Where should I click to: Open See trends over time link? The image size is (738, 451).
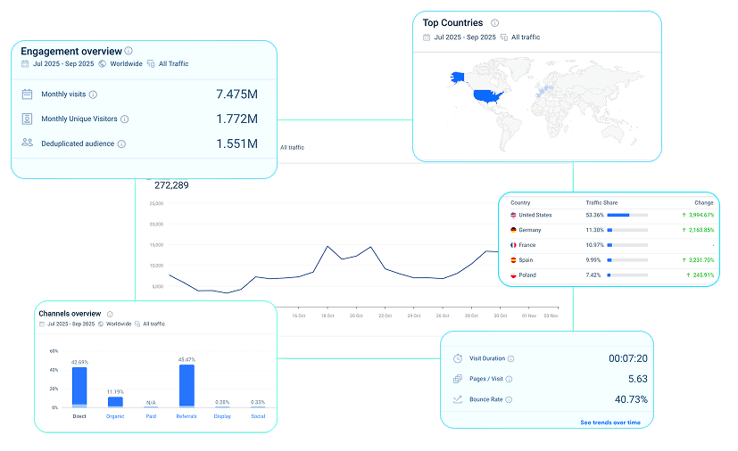[x=610, y=422]
